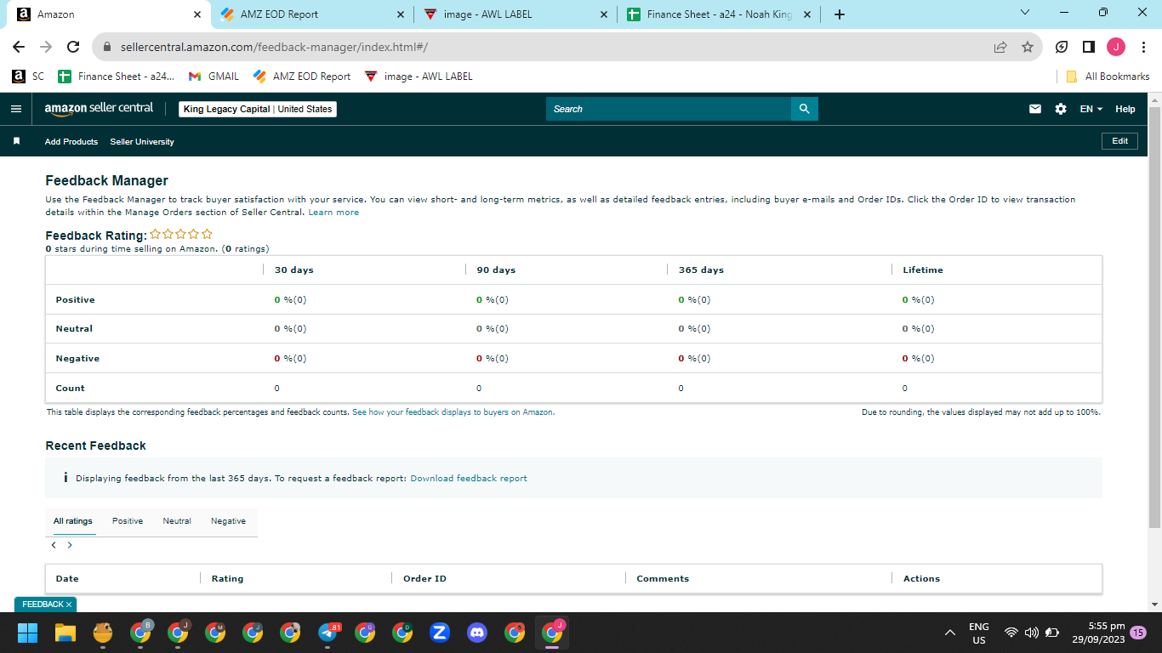Toggle the Chrome side panel
This screenshot has width=1162, height=653.
point(1089,48)
